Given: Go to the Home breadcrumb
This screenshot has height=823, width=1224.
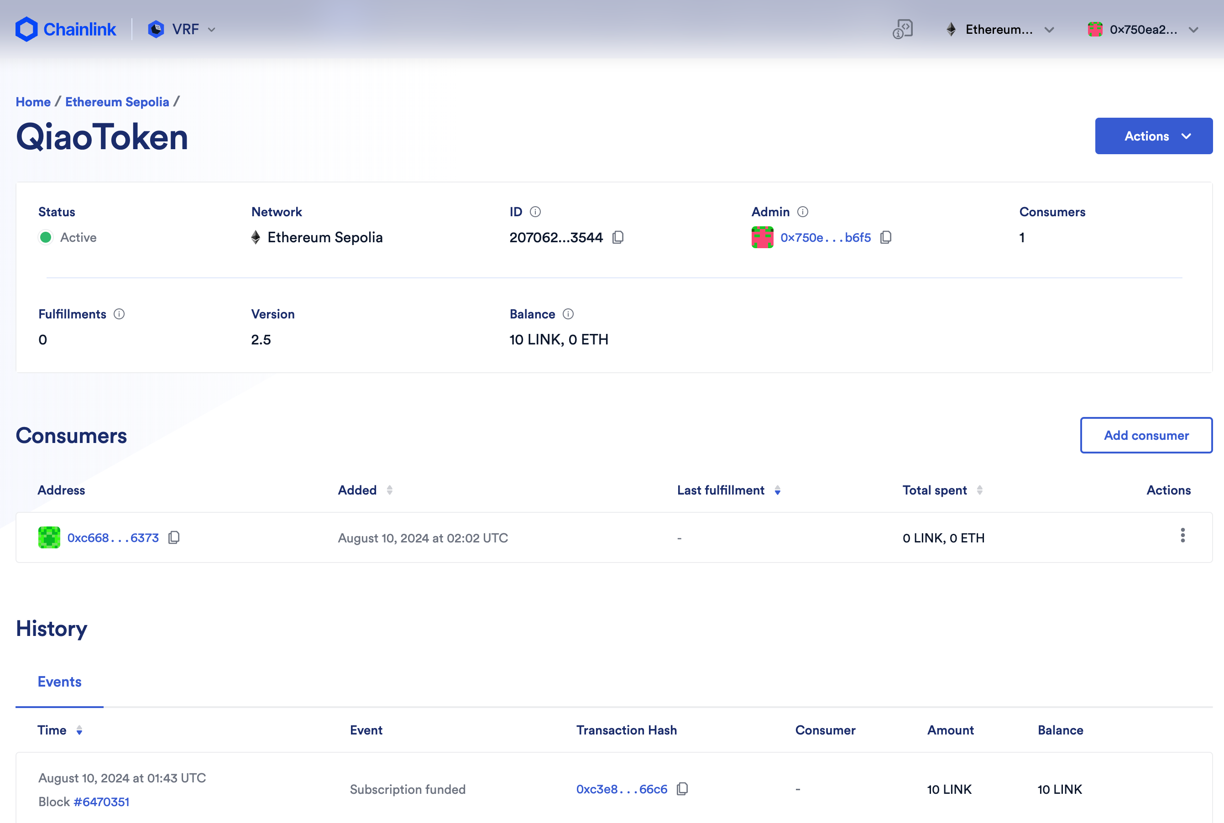Looking at the screenshot, I should pos(33,102).
